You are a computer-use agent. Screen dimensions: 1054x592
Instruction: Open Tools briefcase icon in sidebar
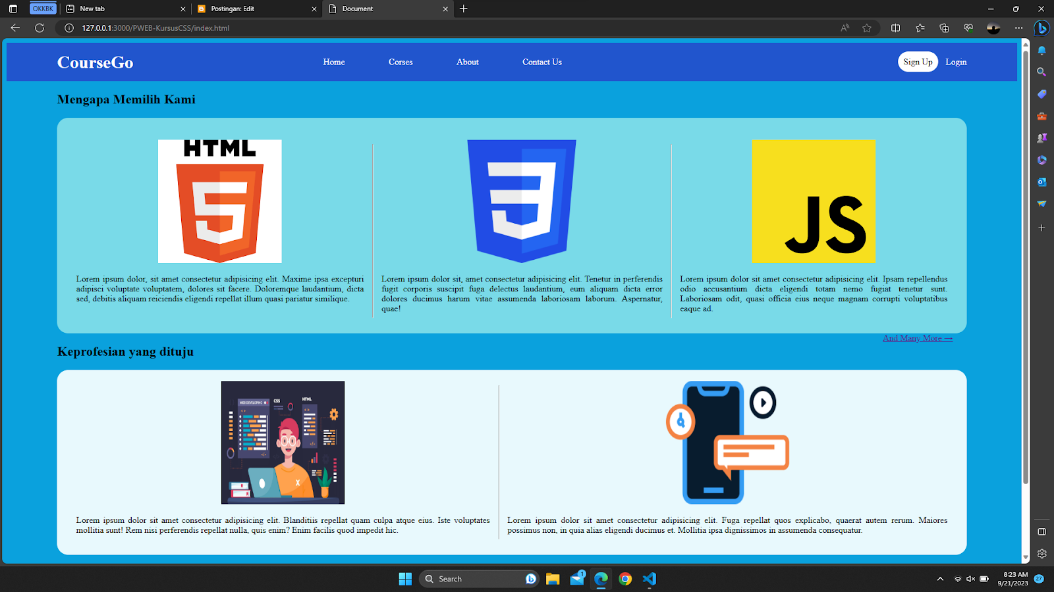[x=1041, y=116]
